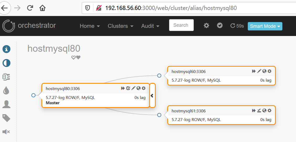Click the circle node left of hostmysql60

159,76
